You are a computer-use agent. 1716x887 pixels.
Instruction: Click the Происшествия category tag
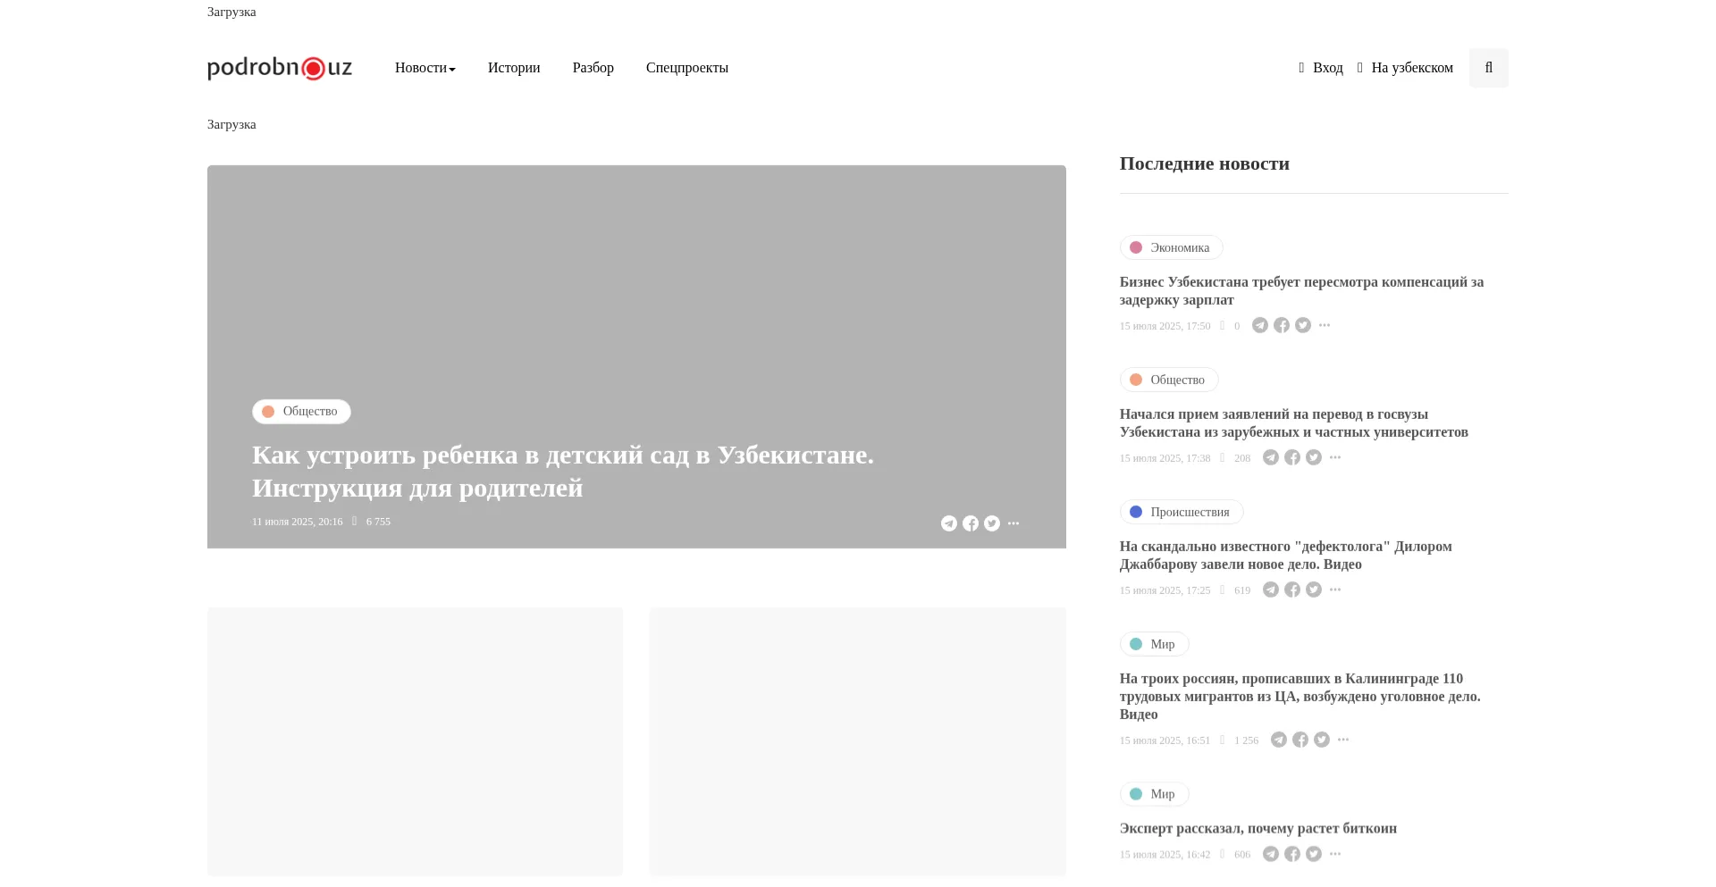coord(1182,512)
